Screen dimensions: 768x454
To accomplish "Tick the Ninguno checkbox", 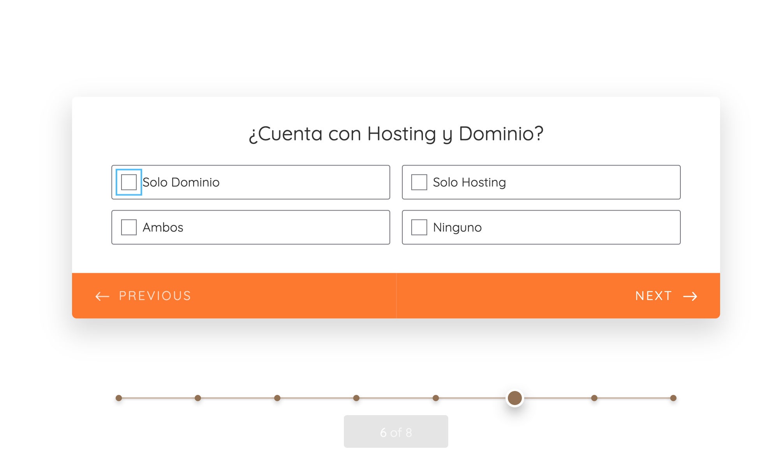I will 419,227.
